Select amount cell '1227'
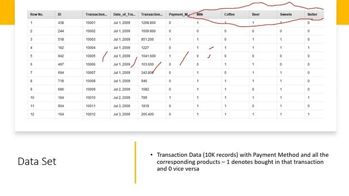Image resolution: width=349 pixels, height=196 pixels. 145,48
